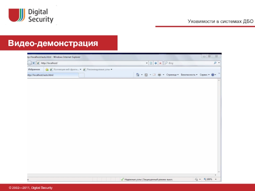Click the RSS feeds icon
This screenshot has width=255, height=191.
(x=146, y=75)
